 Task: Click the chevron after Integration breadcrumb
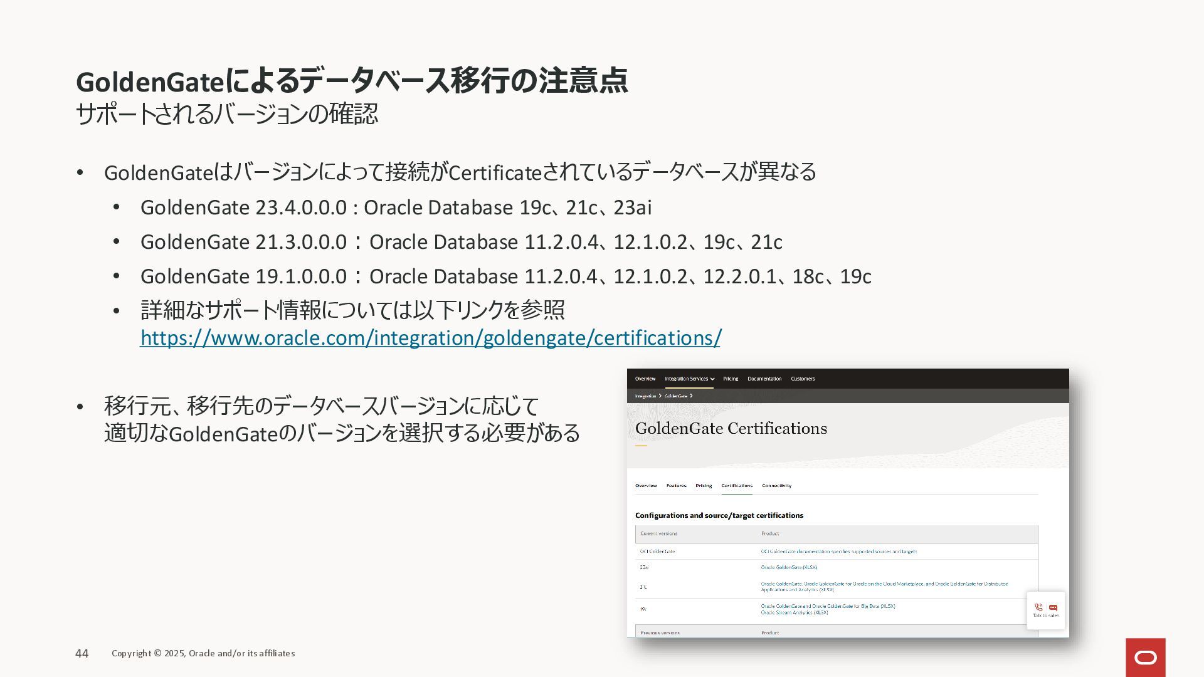(x=660, y=396)
